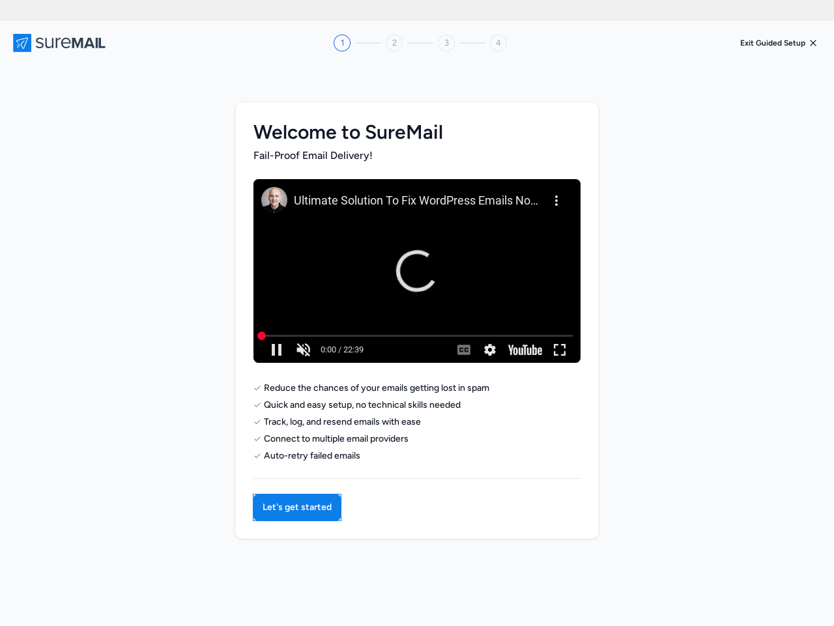
Task: Select step 3 in setup progress
Action: click(x=446, y=43)
